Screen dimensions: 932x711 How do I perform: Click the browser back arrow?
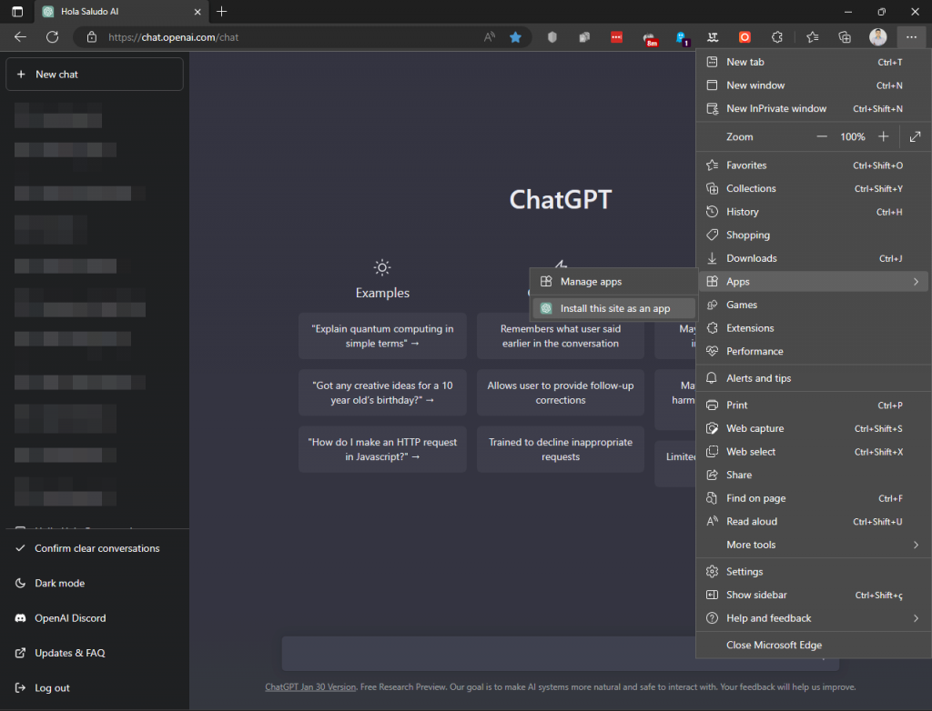tap(20, 37)
